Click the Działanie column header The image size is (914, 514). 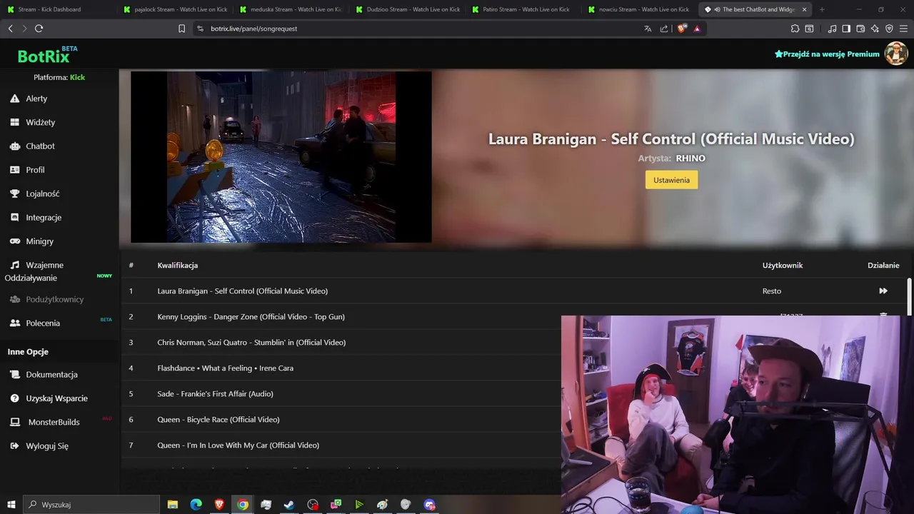[x=883, y=265]
